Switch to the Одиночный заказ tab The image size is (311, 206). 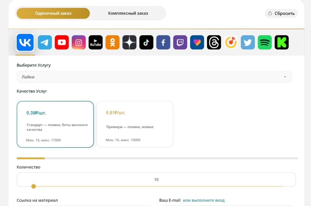coord(53,13)
